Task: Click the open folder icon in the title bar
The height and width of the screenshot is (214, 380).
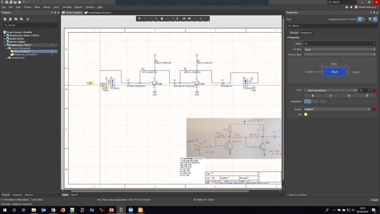Action: pos(15,2)
